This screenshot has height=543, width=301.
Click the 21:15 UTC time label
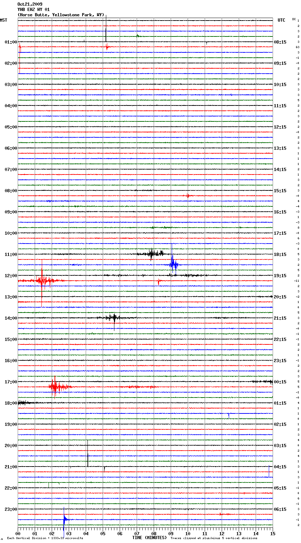click(280, 318)
